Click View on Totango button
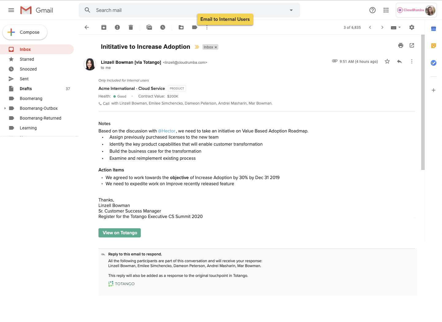442x322 pixels. tap(120, 233)
